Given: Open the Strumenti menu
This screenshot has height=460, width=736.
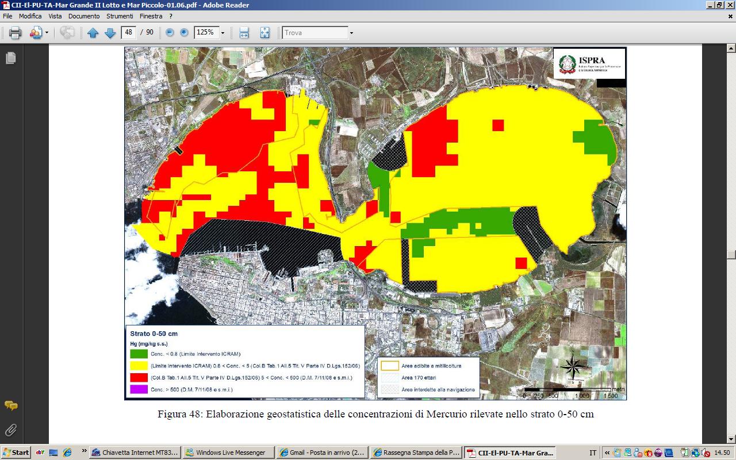Looking at the screenshot, I should (x=120, y=16).
